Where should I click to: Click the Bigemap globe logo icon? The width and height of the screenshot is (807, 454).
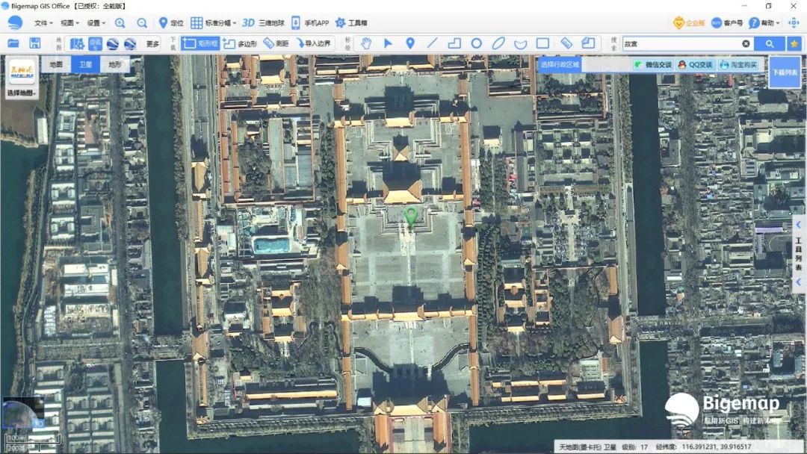coord(15,22)
